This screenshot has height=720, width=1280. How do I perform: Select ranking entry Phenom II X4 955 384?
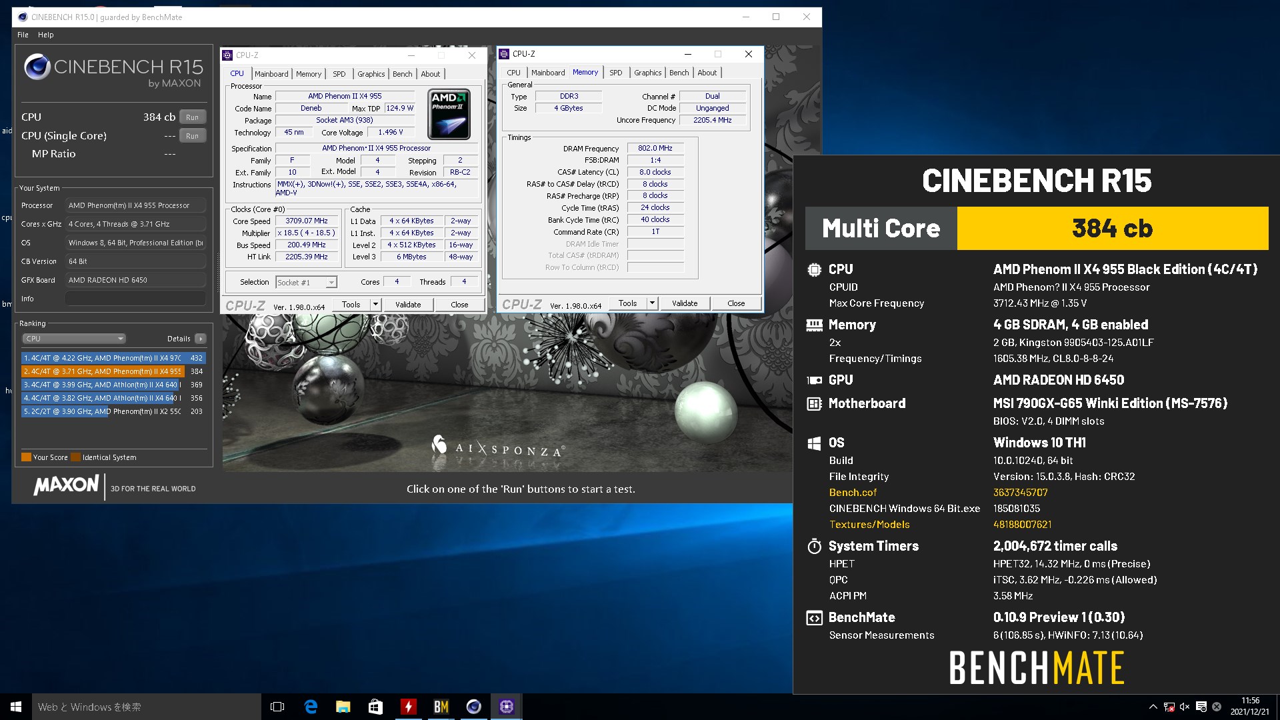113,371
